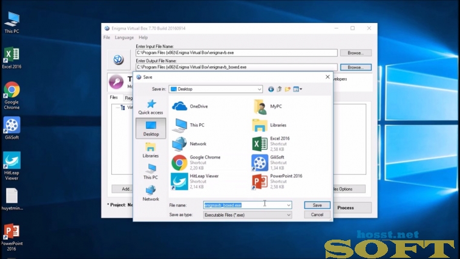The width and height of the screenshot is (460, 259).
Task: Launch Google Chrome from the desktop
Action: [x=11, y=96]
